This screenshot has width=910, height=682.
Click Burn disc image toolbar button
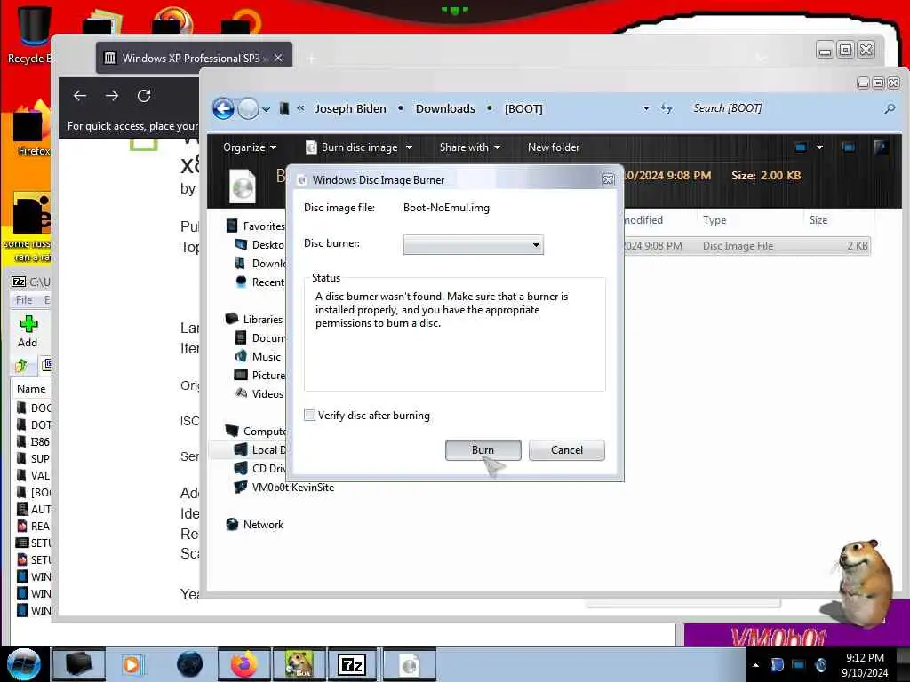352,147
